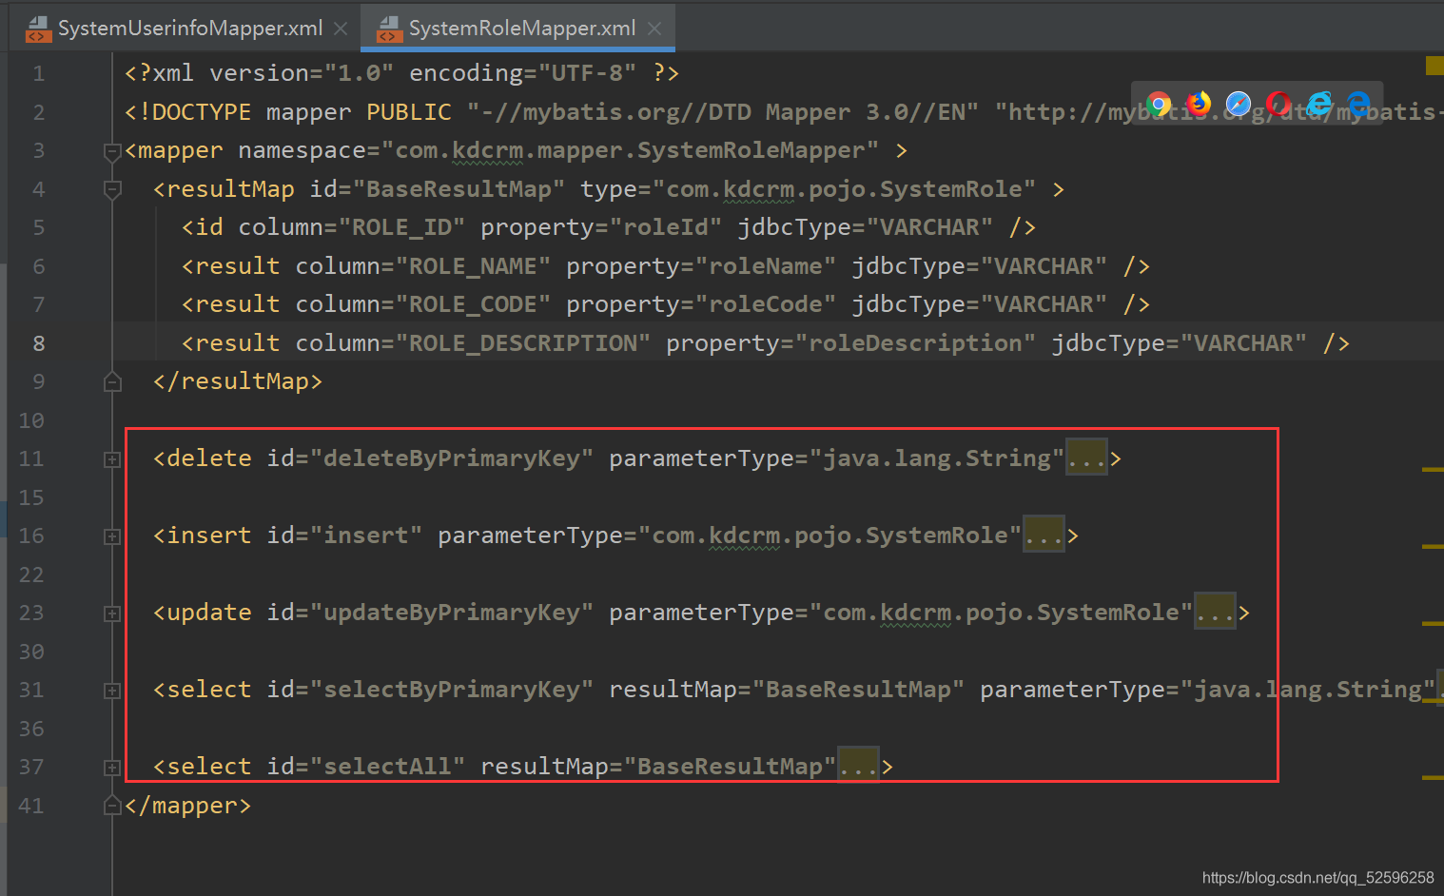Viewport: 1444px width, 896px height.
Task: Open in Opera browser icon
Action: point(1278,104)
